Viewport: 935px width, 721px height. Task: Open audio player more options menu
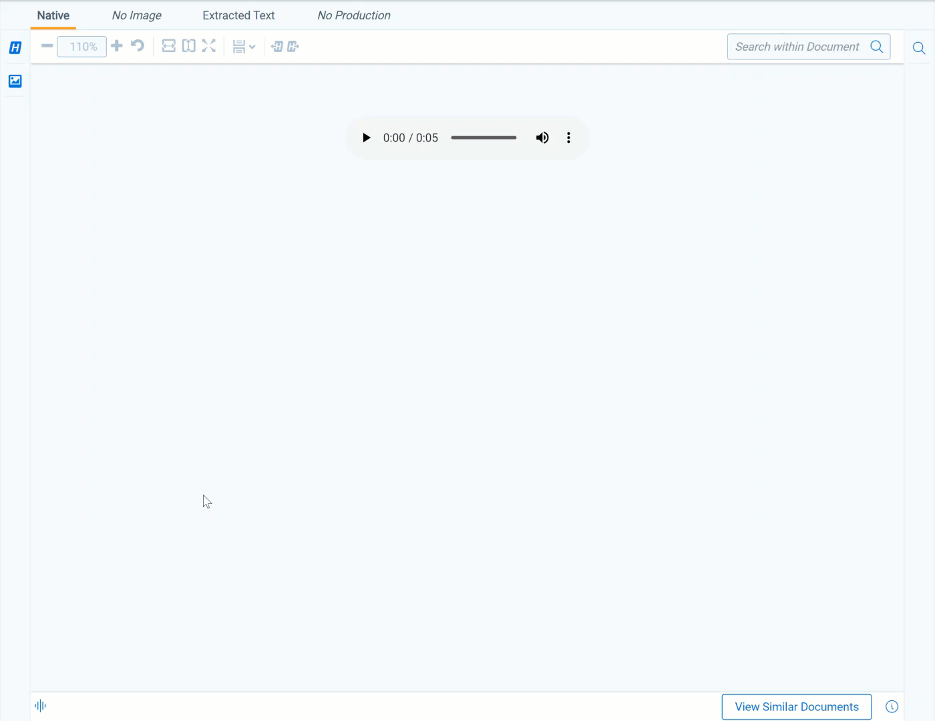(x=568, y=138)
